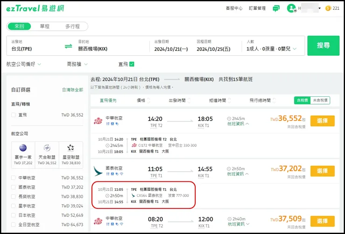This screenshot has width=345, height=234.
Task: Click the 共找到15筆航班 result count
Action: point(235,79)
